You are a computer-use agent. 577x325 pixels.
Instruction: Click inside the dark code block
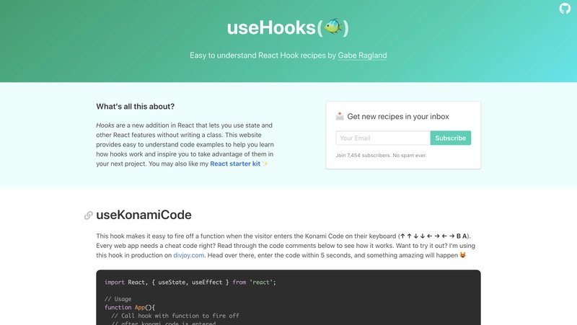pyautogui.click(x=288, y=298)
